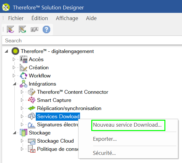Open the Affichage menu
Screen dimensions: 182x163
click(x=67, y=18)
